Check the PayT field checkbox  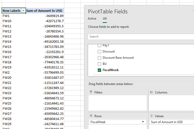100,46
